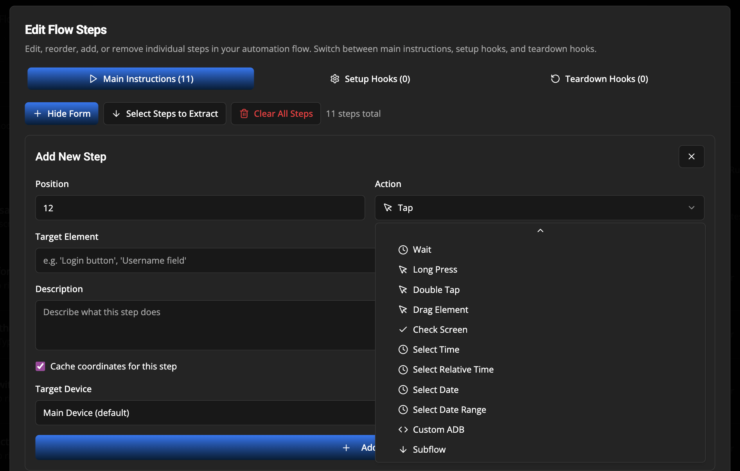Screen dimensions: 740x471
Task: Click the gear icon on Setup Hooks
Action: click(x=335, y=79)
